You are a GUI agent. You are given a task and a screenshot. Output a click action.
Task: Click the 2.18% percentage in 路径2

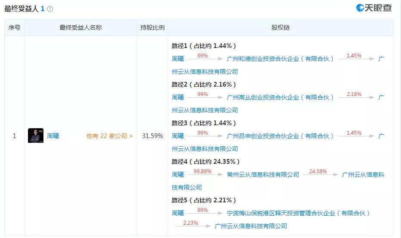354,94
